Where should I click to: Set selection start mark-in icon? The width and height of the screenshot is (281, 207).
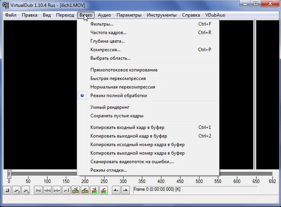[116, 190]
